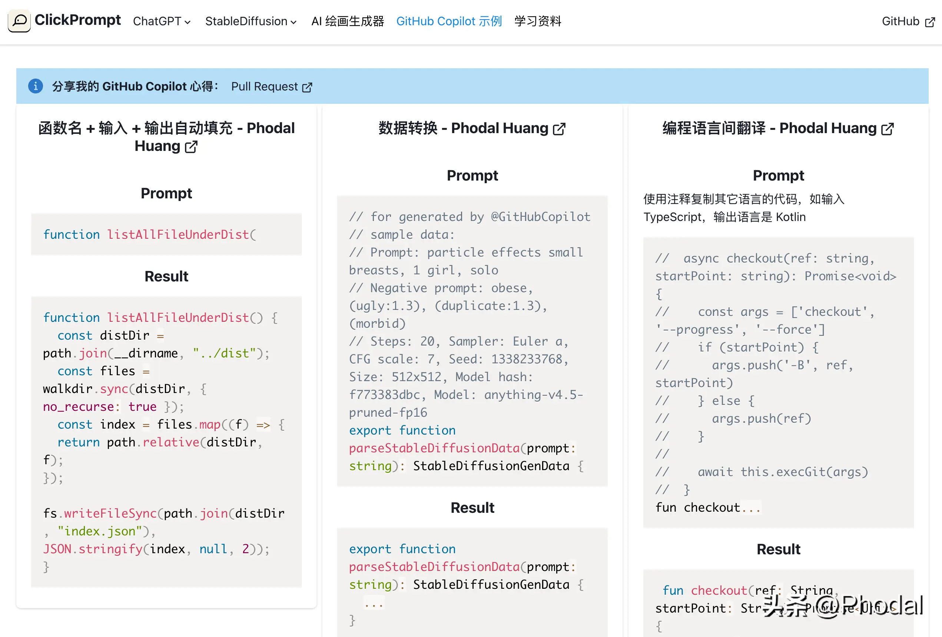Viewport: 942px width, 637px height.
Task: Click the Result heading in the 编程语言间翻译 card
Action: point(778,549)
